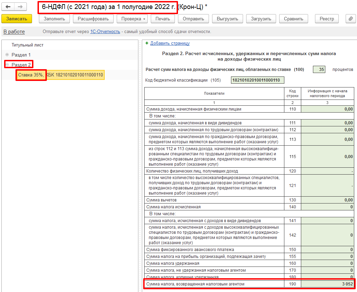Select Титульный лист in the tree

[28, 45]
